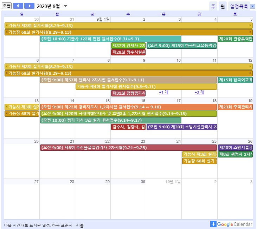Select the date 9월 1일
The height and width of the screenshot is (229, 257).
pyautogui.click(x=103, y=19)
